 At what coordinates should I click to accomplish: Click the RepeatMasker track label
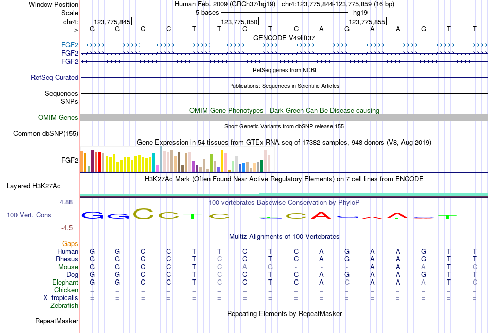[x=57, y=321]
